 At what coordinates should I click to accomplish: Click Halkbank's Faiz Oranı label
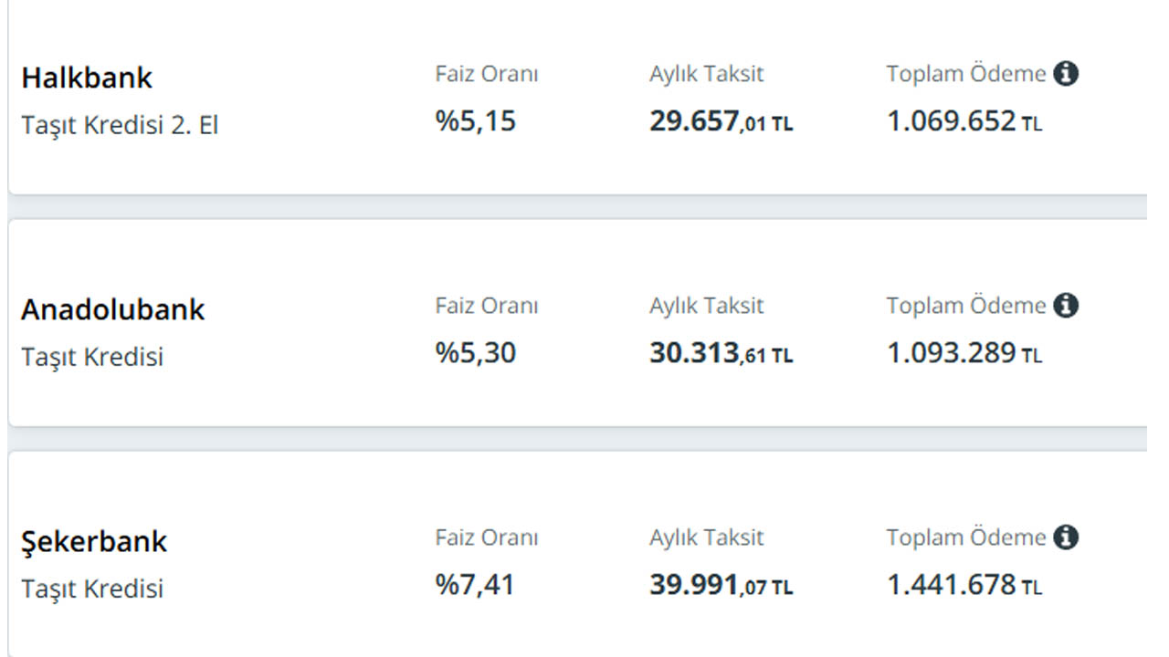click(x=487, y=74)
